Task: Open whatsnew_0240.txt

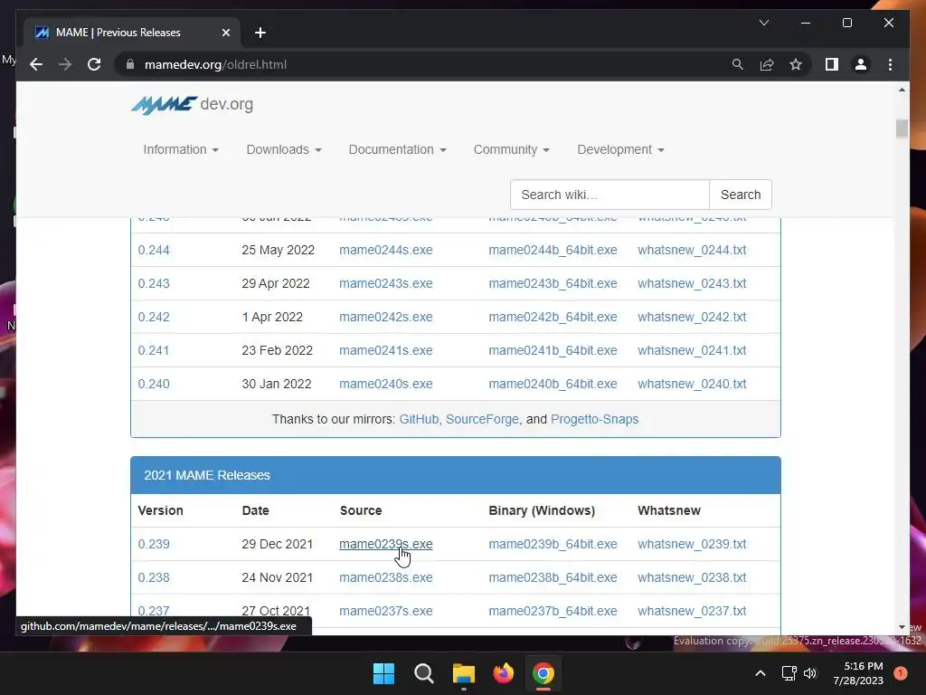Action: 692,384
